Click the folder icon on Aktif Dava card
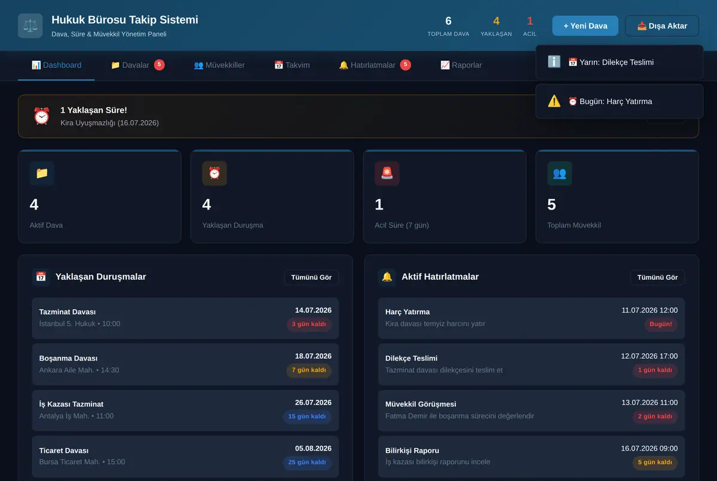Image resolution: width=717 pixels, height=481 pixels. click(42, 173)
